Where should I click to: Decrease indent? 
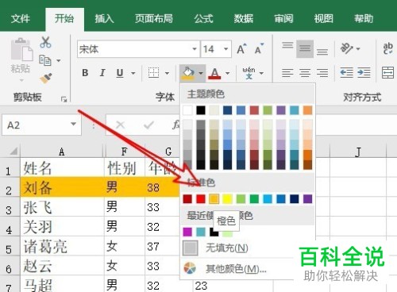(346, 73)
